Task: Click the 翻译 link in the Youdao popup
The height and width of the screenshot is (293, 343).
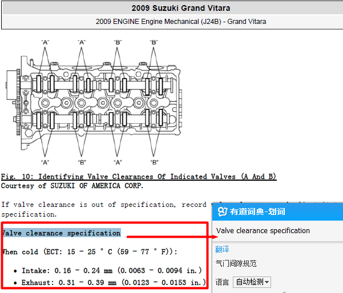Action: pyautogui.click(x=222, y=249)
